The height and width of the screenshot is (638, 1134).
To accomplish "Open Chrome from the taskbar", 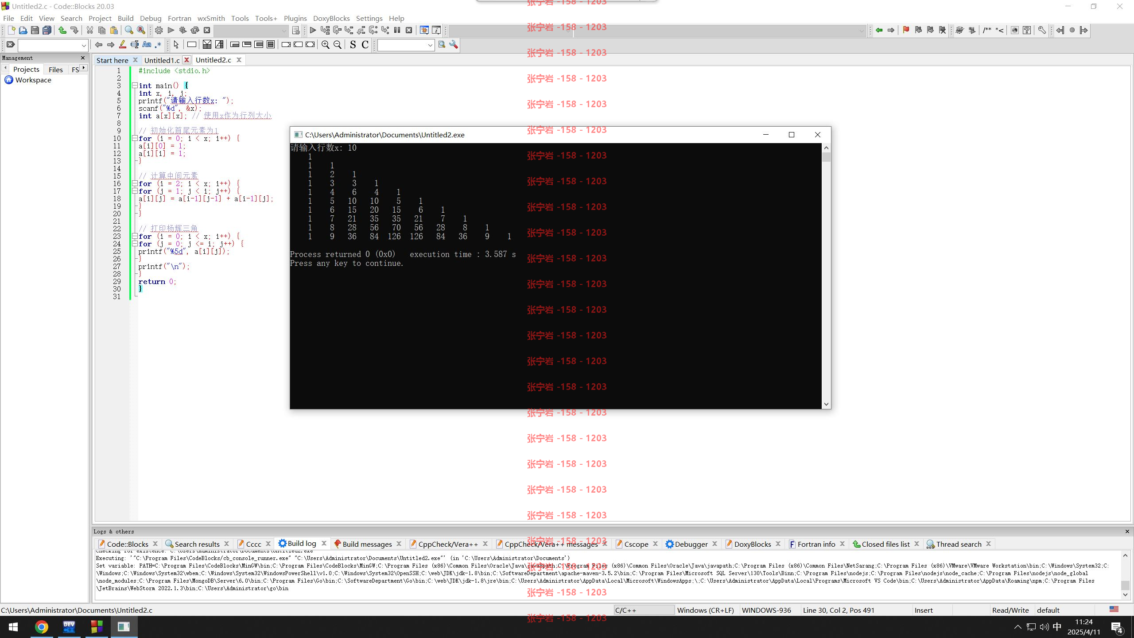I will [x=42, y=627].
